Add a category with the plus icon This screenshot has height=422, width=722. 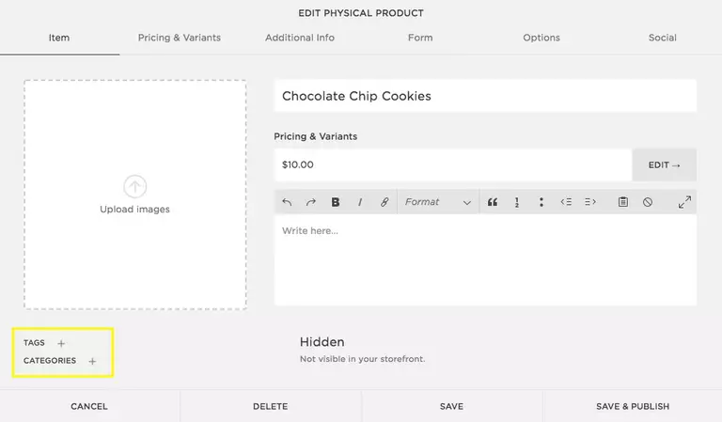92,361
